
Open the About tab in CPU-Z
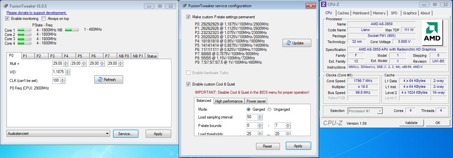point(425,13)
